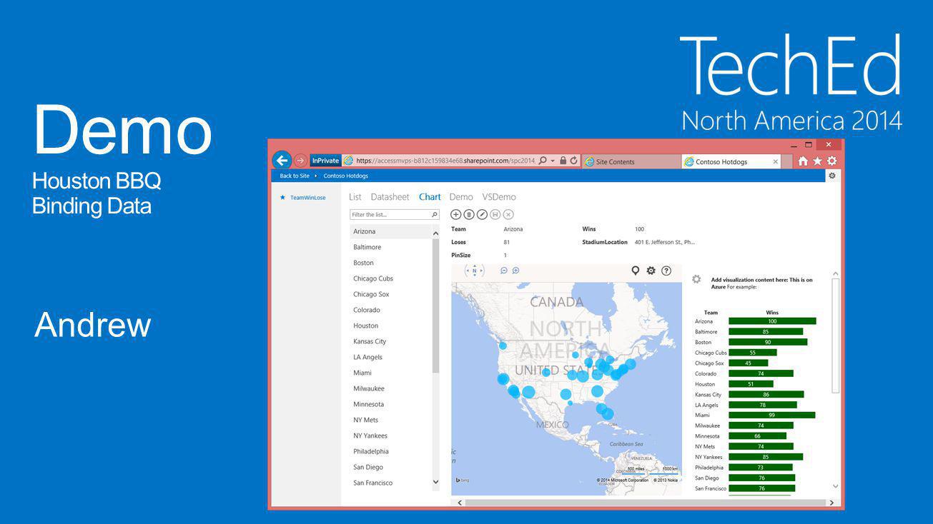933x524 pixels.
Task: Click the Back to Site link
Action: click(295, 176)
